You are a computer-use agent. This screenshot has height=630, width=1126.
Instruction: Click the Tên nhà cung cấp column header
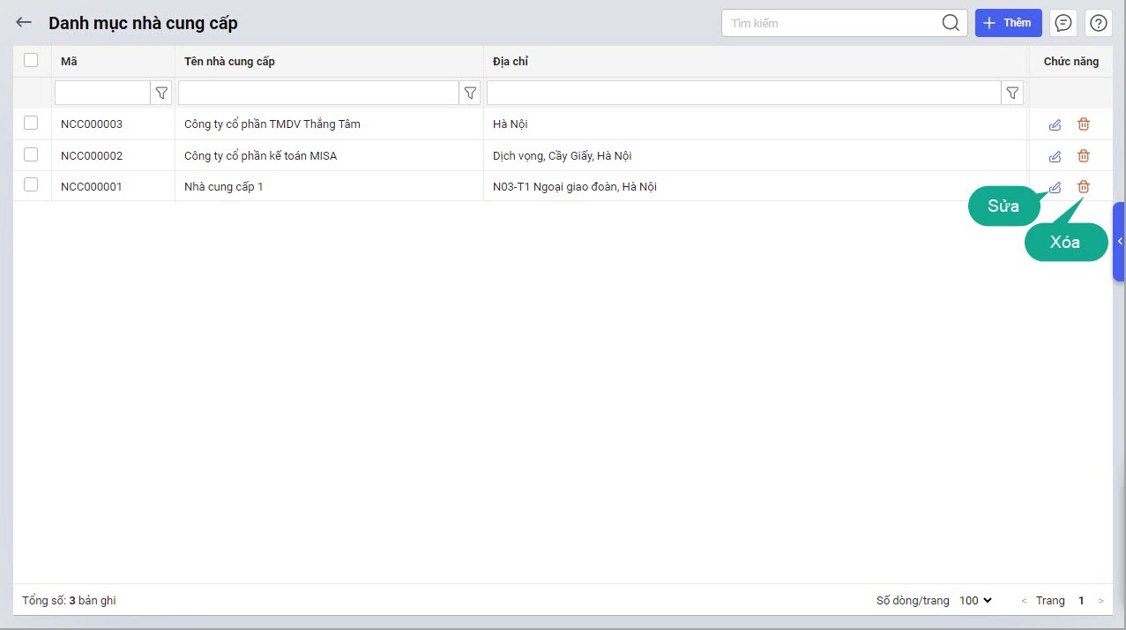pyautogui.click(x=229, y=62)
